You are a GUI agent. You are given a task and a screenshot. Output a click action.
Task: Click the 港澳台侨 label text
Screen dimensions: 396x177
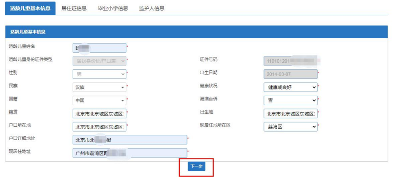(209, 99)
